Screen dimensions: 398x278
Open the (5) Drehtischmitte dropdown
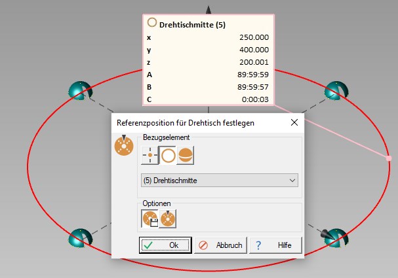[x=220, y=181]
